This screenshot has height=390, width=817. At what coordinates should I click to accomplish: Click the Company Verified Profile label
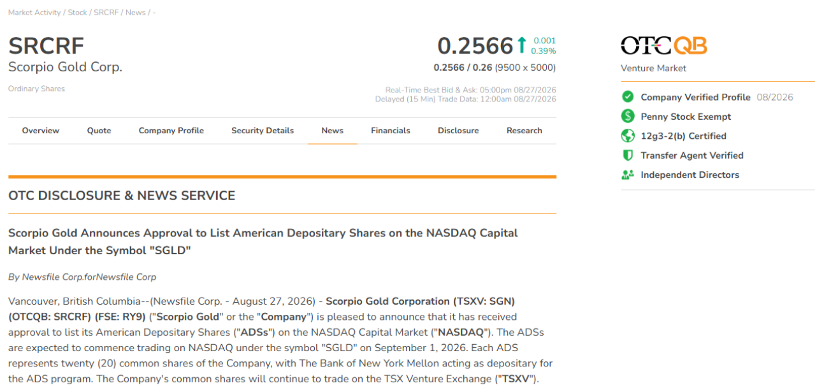coord(695,97)
